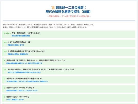Click subtitle 字義通りの解釈は一番です
This screenshot has height=104, width=138.
(x=16, y=45)
